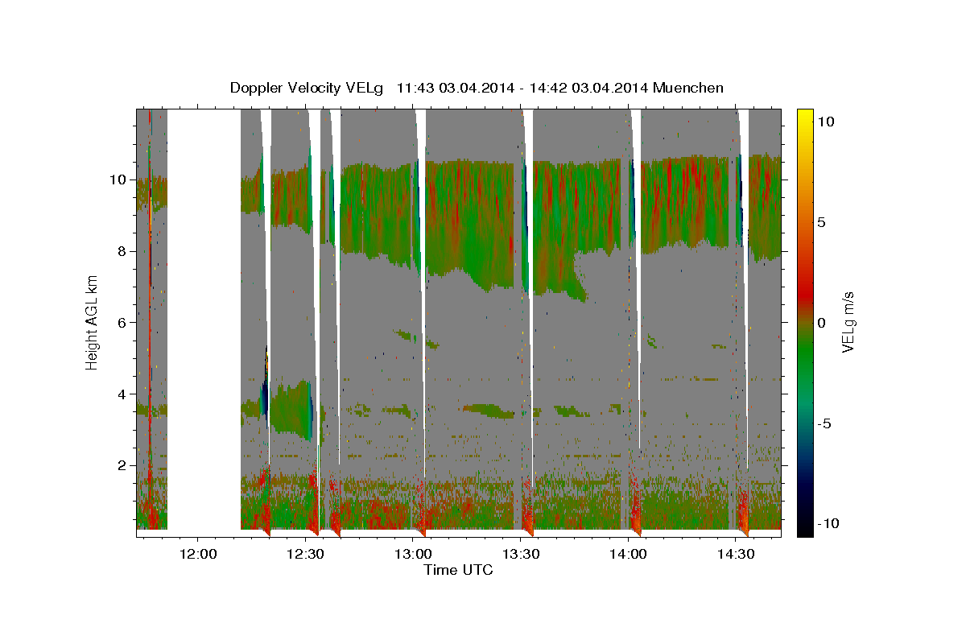Click the colorbar value label -5
The width and height of the screenshot is (966, 644).
[x=825, y=423]
